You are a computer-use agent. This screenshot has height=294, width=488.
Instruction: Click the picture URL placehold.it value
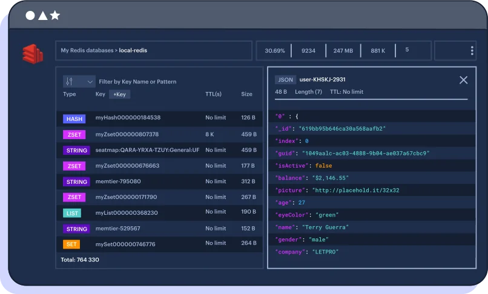pyautogui.click(x=357, y=191)
